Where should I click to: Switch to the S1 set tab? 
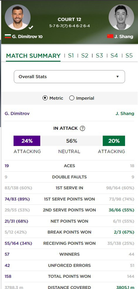click(71, 56)
